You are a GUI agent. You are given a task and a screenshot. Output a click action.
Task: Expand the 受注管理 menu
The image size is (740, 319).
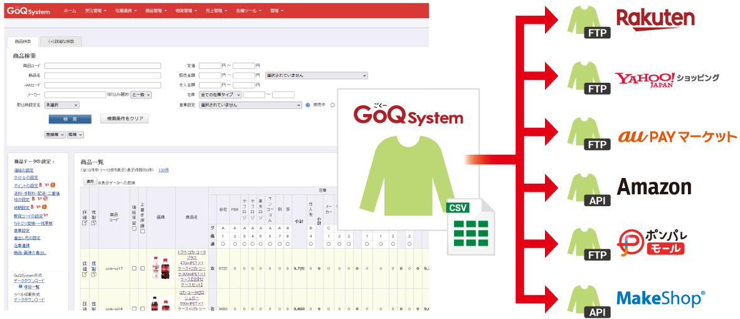(x=96, y=11)
